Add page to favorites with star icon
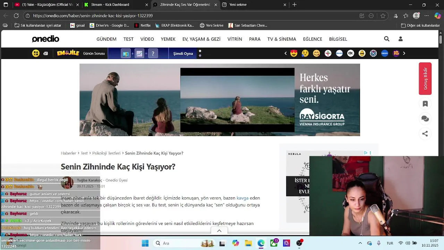Image resolution: width=444 pixels, height=250 pixels. [x=383, y=16]
